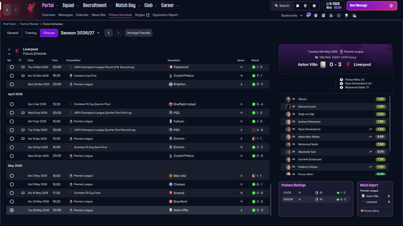Click Florian Wirtz's 8.20 rating badge
403x226 pixels.
click(x=381, y=174)
